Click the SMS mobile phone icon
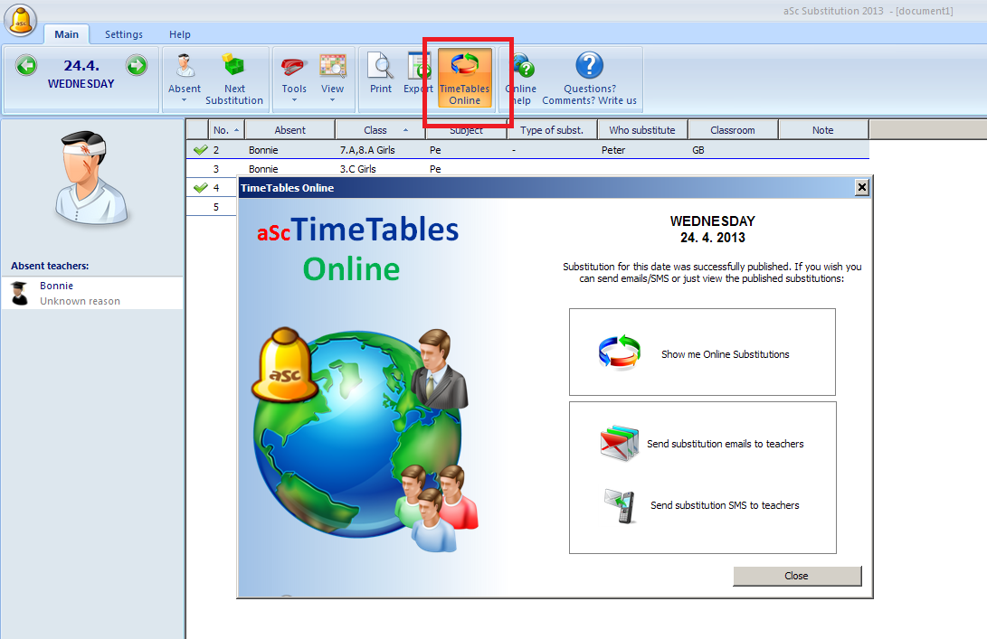This screenshot has width=987, height=639. [x=620, y=506]
